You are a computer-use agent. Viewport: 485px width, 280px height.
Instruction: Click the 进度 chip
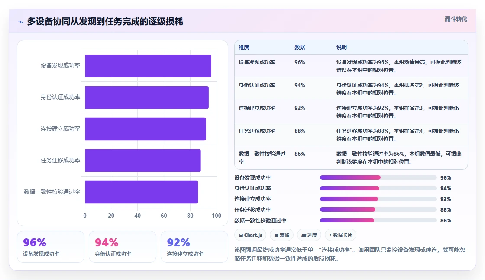[x=309, y=235]
